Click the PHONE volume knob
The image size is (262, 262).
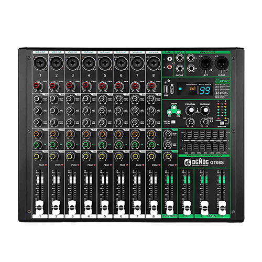(x=204, y=122)
